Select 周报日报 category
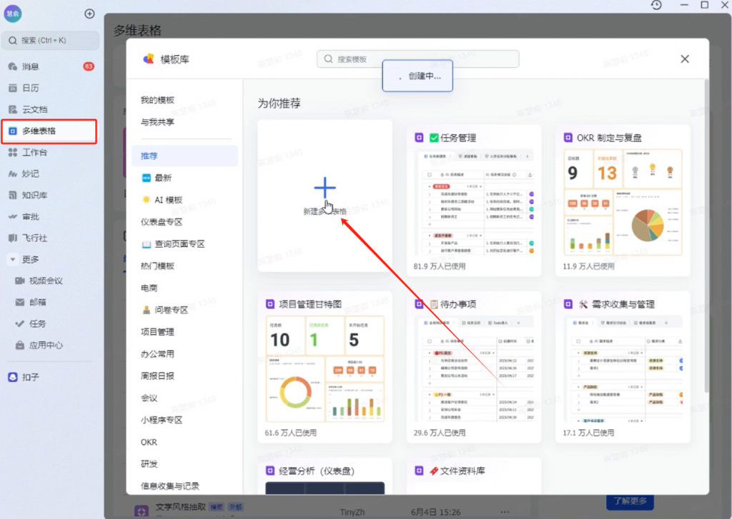 pyautogui.click(x=157, y=376)
